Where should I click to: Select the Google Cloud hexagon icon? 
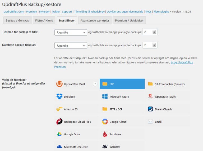pyautogui.click(x=105, y=122)
